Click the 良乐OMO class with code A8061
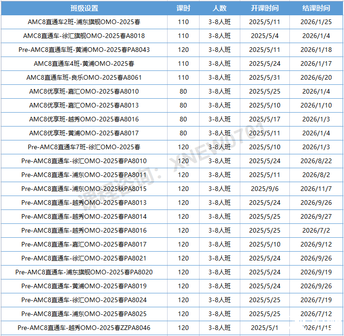344x336 pixels. 84,77
